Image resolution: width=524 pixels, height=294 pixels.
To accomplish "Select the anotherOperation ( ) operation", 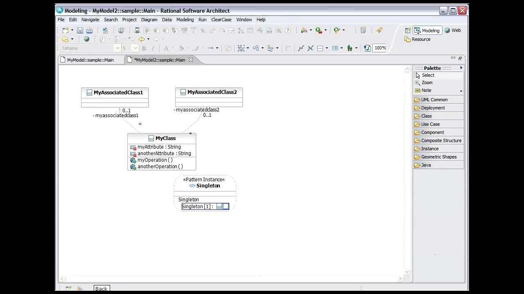I will pos(160,167).
